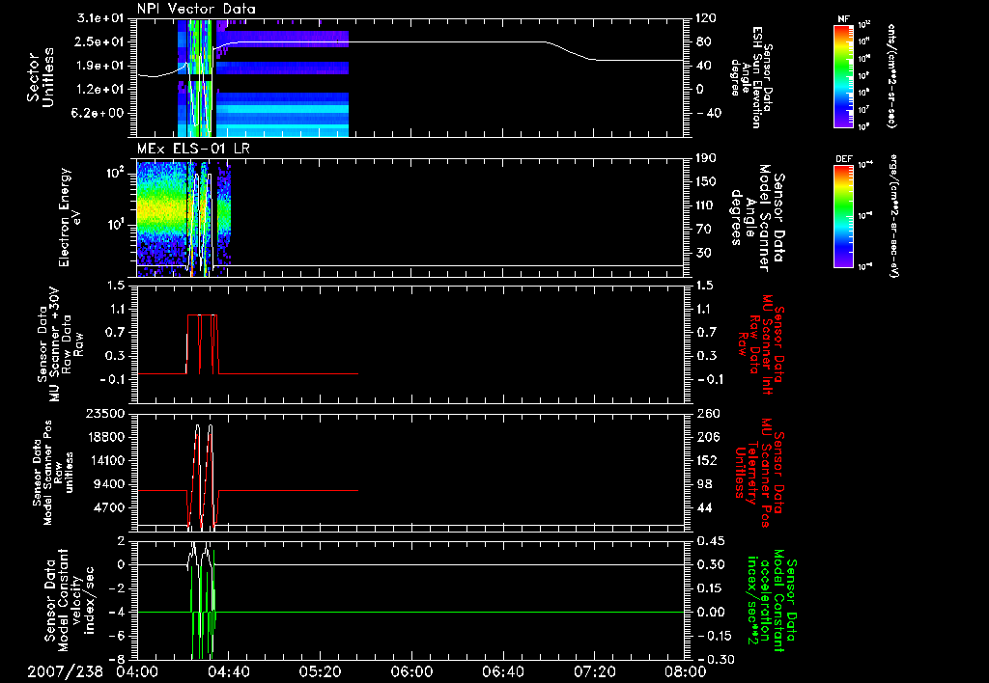Click the 120 degree elevation tick label
Viewport: 989px width, 683px height.
pyautogui.click(x=706, y=18)
